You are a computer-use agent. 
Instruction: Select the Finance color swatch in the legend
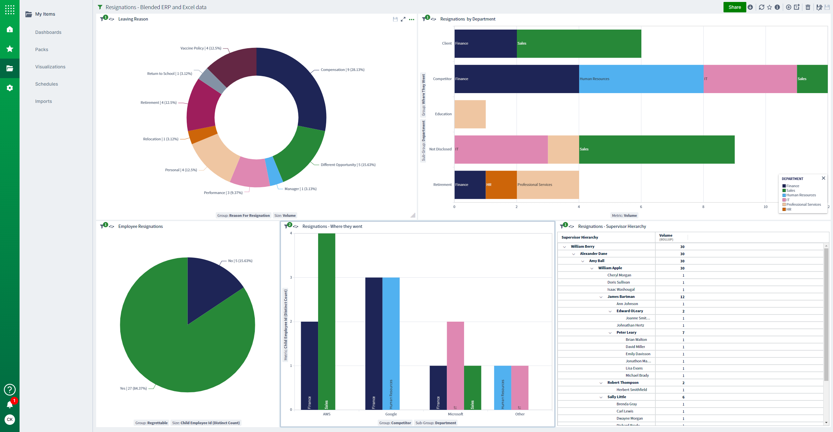(784, 186)
